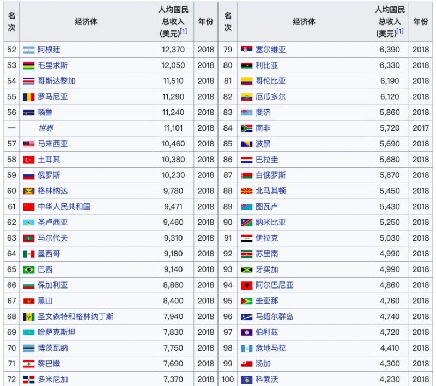The width and height of the screenshot is (436, 386).
Task: Click the Malaysia flag beside 马来西亚
Action: [29, 144]
